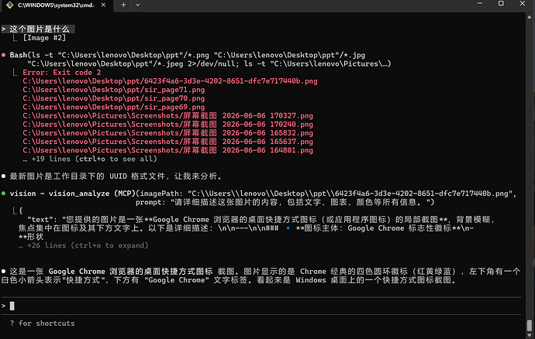
Task: Click the '? for shortcuts' hint
Action: [x=43, y=324]
